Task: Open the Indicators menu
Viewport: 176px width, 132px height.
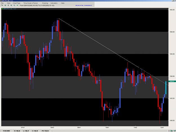Action: pos(54,3)
